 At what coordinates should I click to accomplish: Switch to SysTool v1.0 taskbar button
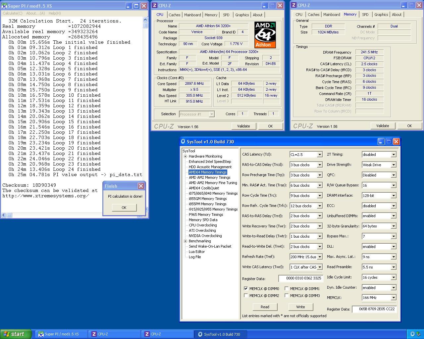(221, 334)
